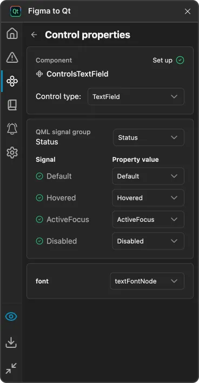
Task: Click the Disabled signal check icon
Action: tap(39, 241)
